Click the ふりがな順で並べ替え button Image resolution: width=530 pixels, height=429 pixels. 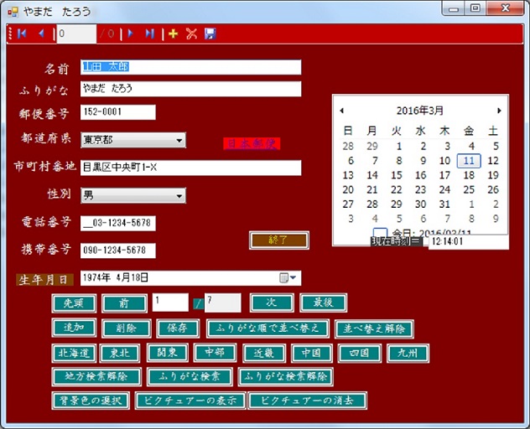267,328
